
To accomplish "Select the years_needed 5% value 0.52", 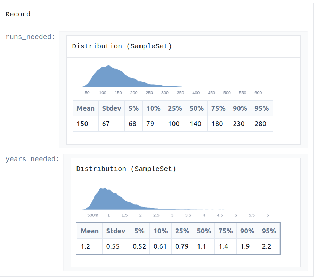I will [139, 246].
